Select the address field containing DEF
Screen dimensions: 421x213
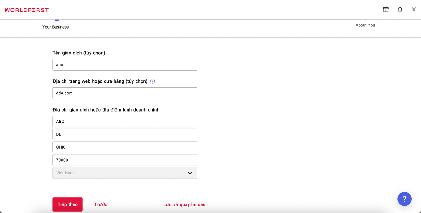click(125, 134)
